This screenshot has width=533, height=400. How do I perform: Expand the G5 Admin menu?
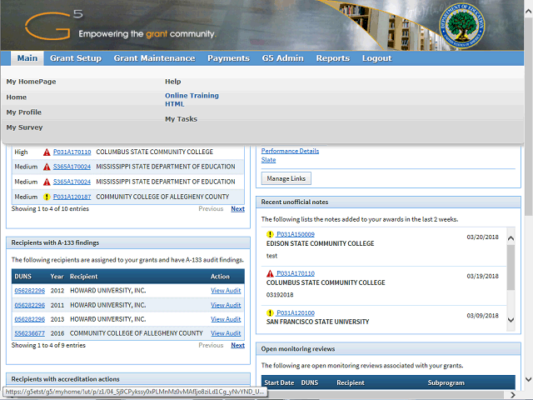point(282,58)
